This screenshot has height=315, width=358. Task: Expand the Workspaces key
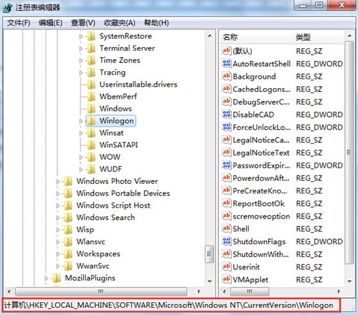click(x=58, y=254)
